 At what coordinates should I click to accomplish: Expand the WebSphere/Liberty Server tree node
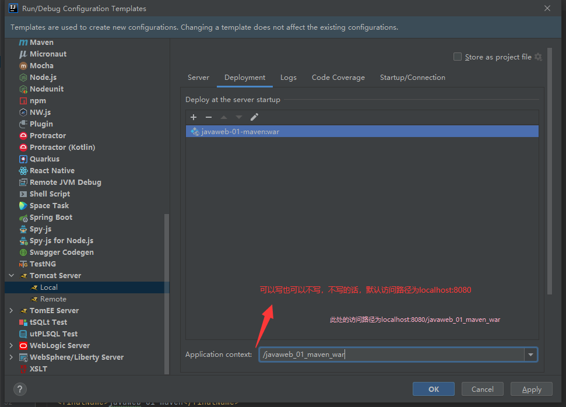[11, 357]
